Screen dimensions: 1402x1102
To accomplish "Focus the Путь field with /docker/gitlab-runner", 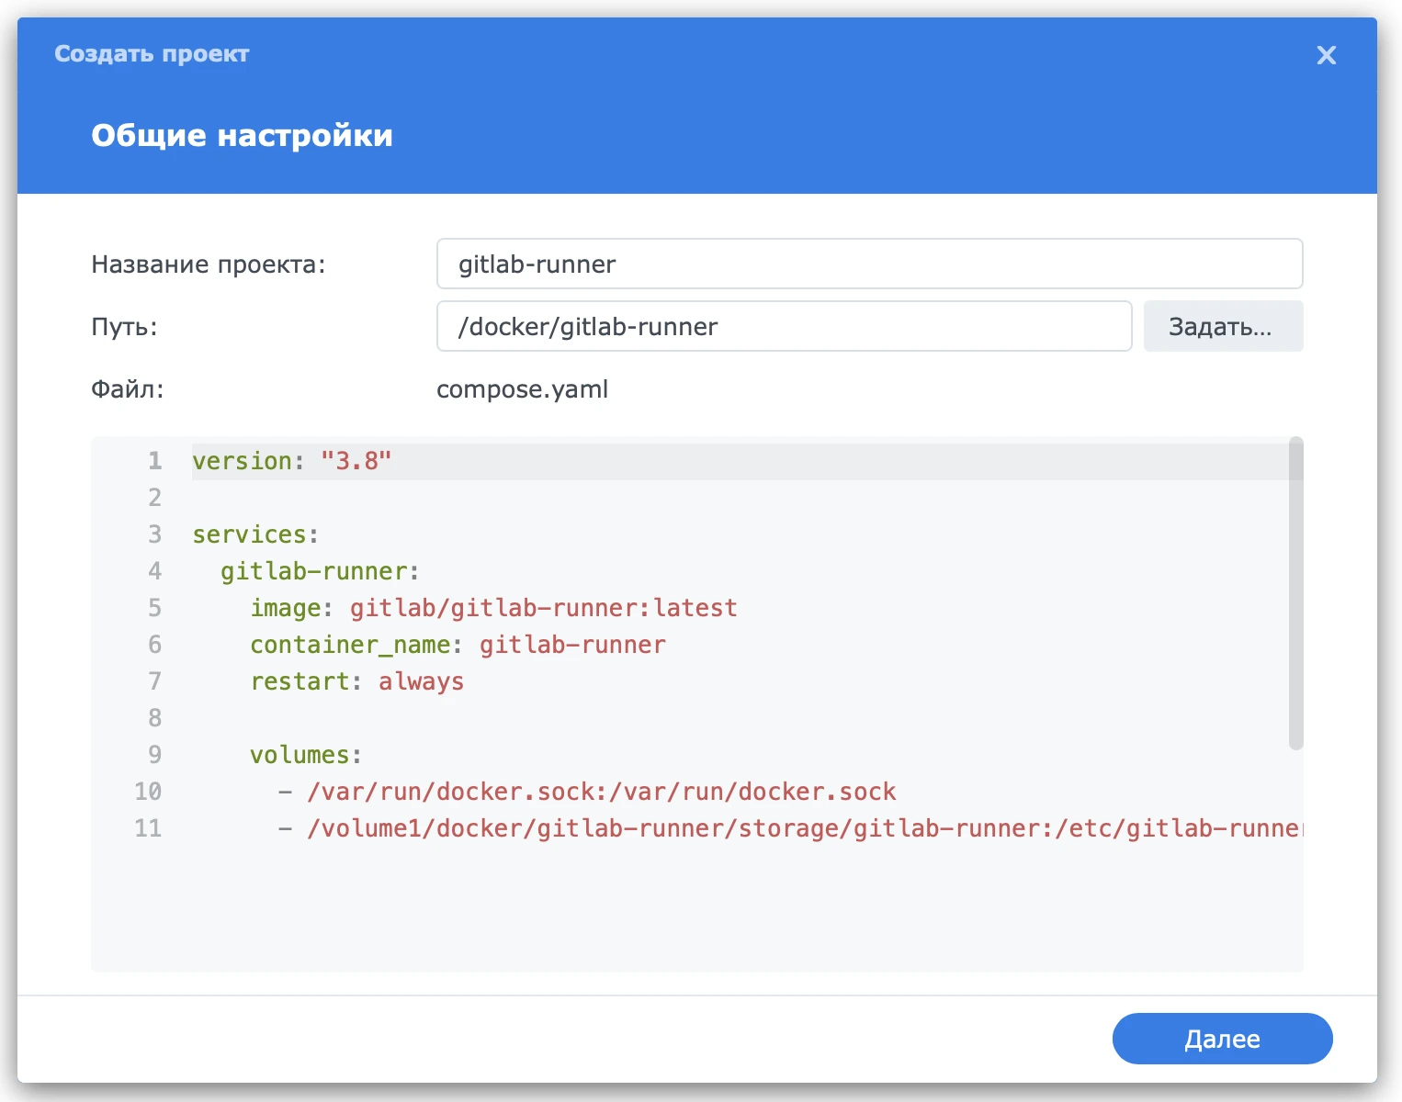I will tap(783, 327).
